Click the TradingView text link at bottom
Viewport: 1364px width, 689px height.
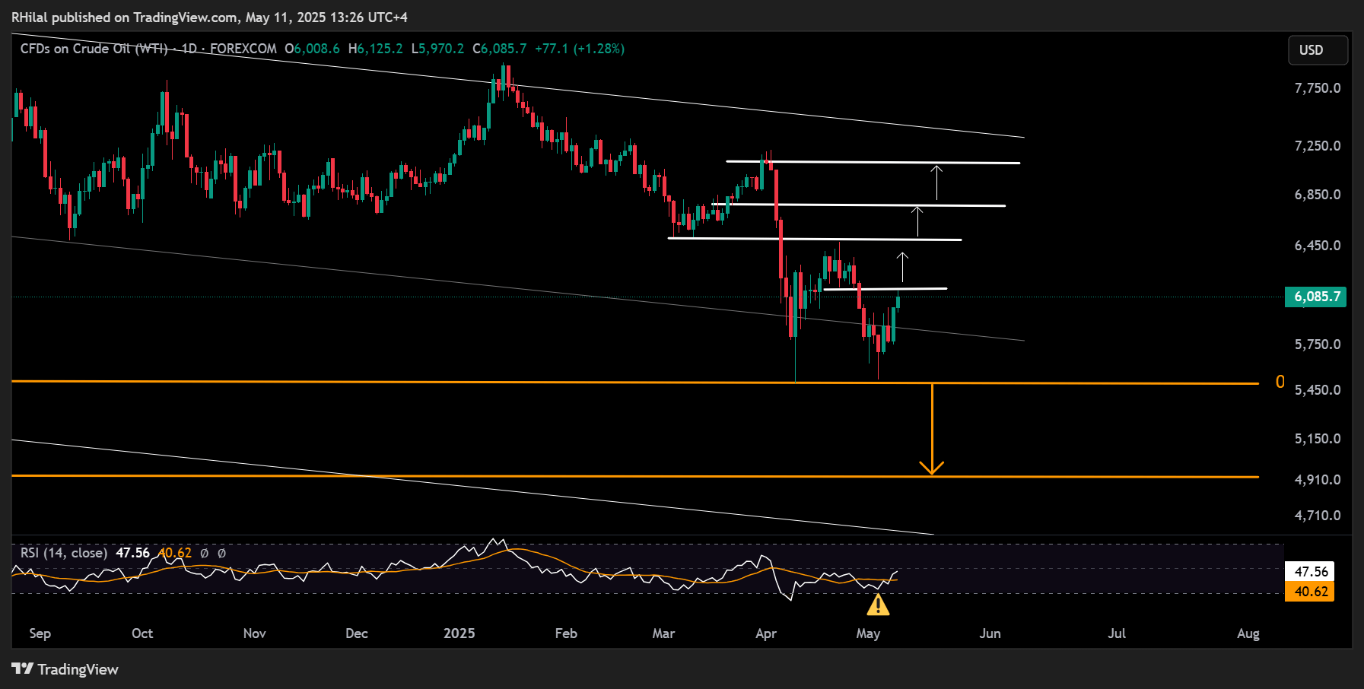pyautogui.click(x=78, y=669)
